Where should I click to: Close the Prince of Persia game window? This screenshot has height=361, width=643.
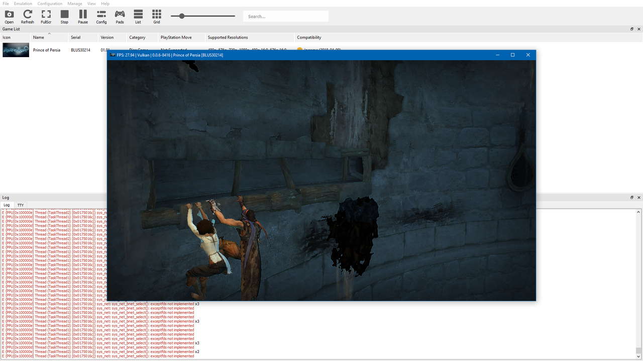coord(528,55)
